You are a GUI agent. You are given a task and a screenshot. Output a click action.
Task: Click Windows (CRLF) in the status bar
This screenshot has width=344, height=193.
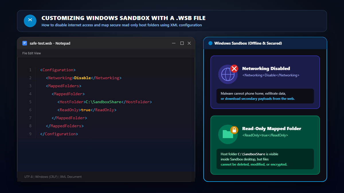click(46, 177)
